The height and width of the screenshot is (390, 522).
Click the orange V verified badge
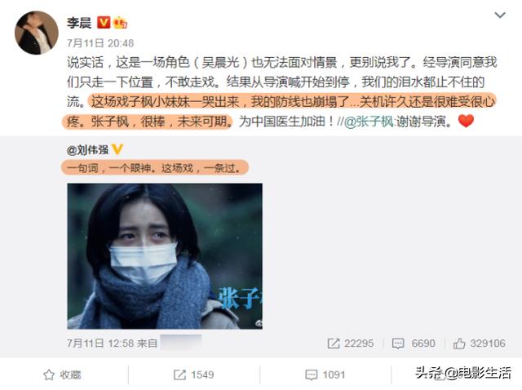(104, 22)
